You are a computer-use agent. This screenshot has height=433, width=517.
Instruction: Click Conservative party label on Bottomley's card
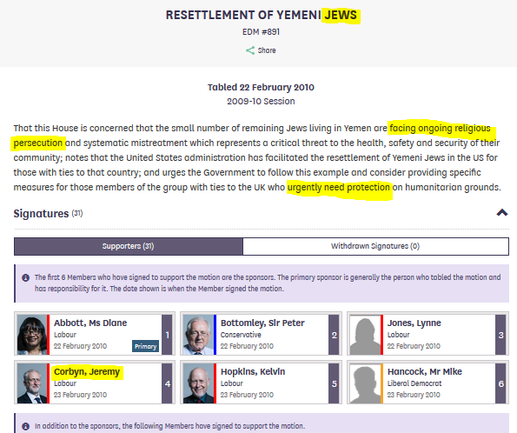click(x=241, y=335)
